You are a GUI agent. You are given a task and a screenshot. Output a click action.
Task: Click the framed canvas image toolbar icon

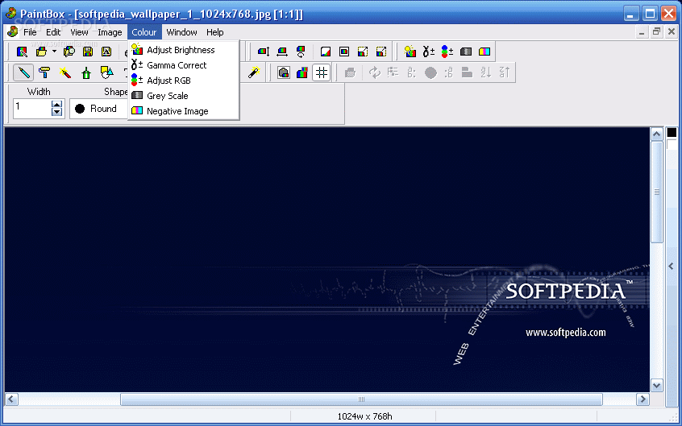point(344,52)
